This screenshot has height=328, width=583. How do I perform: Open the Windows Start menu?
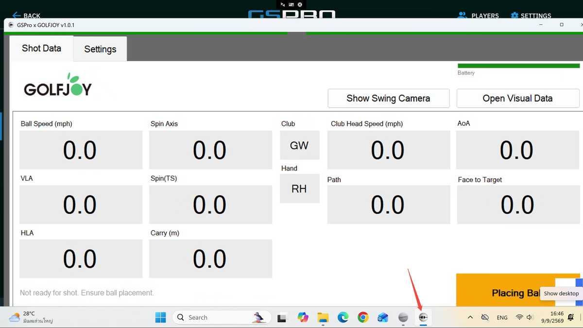click(x=160, y=317)
